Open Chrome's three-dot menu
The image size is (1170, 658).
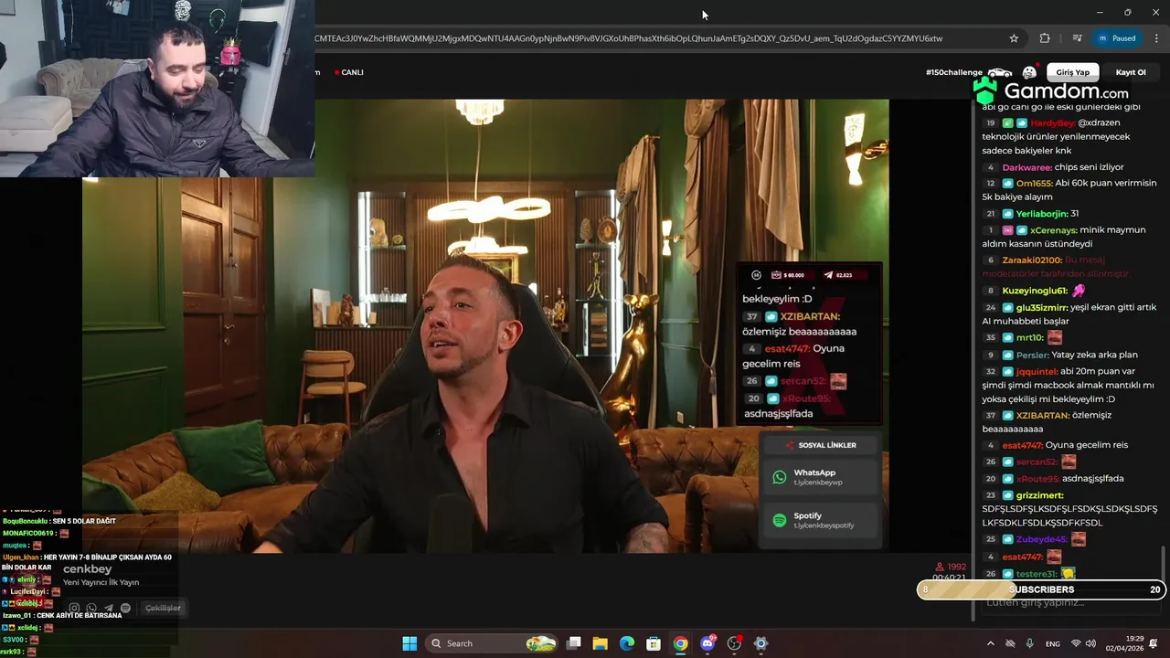pyautogui.click(x=1157, y=38)
